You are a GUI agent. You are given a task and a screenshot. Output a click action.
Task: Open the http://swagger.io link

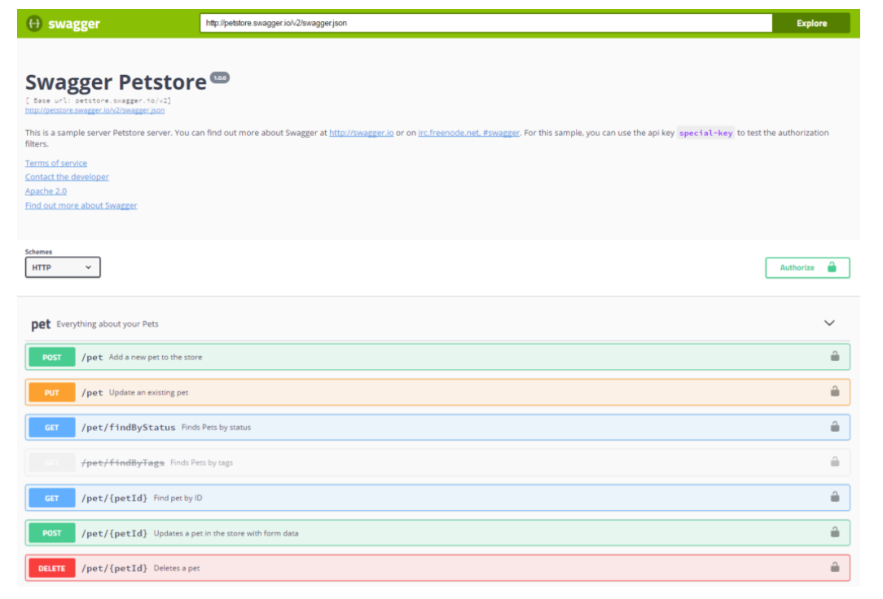point(361,133)
